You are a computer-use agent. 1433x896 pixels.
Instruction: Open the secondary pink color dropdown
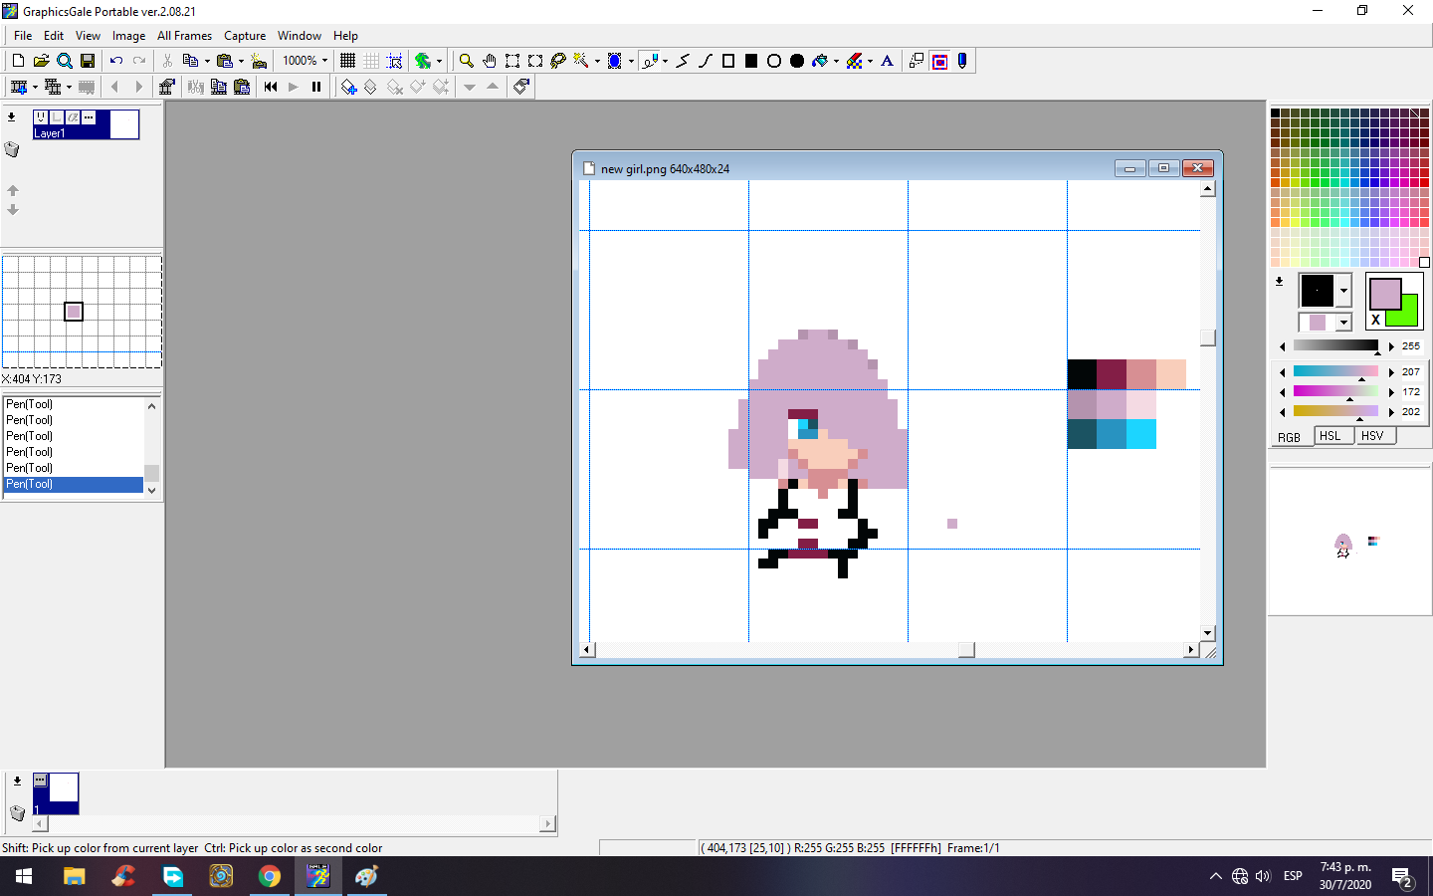1343,323
